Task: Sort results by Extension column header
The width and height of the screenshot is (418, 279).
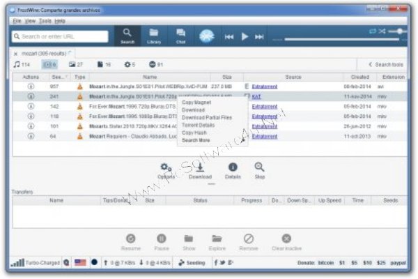Action: [x=392, y=77]
